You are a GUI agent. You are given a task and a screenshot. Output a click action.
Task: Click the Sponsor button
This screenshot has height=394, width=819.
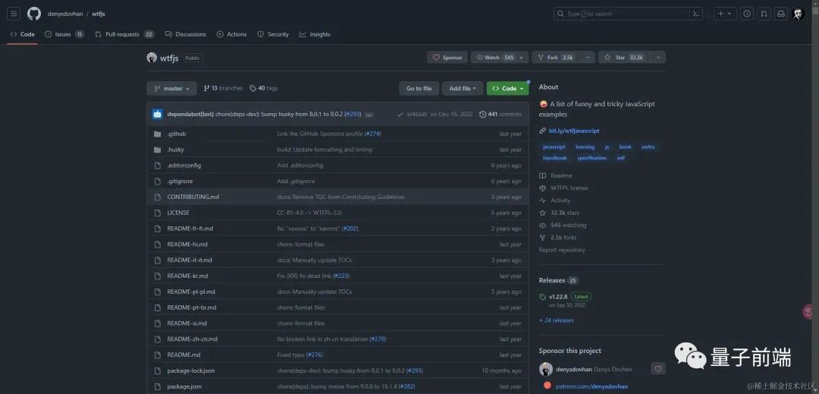447,58
